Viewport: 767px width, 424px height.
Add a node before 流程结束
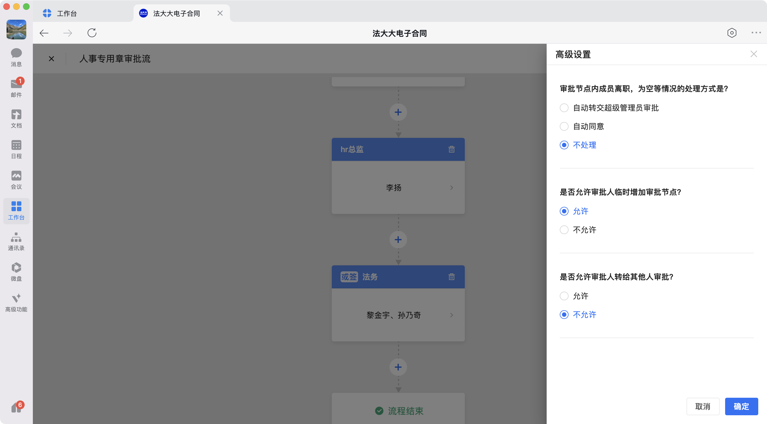click(x=398, y=367)
